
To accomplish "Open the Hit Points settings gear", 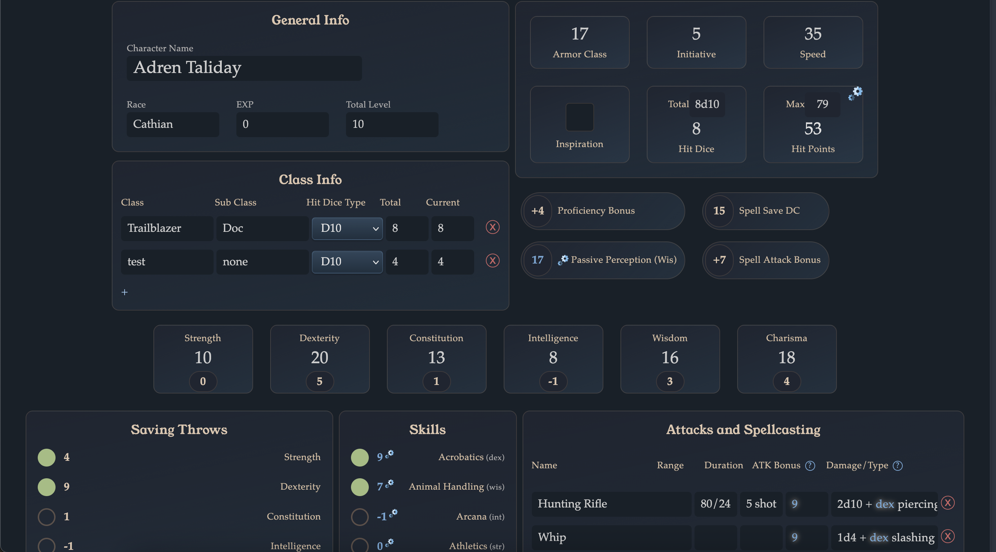I will click(x=855, y=93).
